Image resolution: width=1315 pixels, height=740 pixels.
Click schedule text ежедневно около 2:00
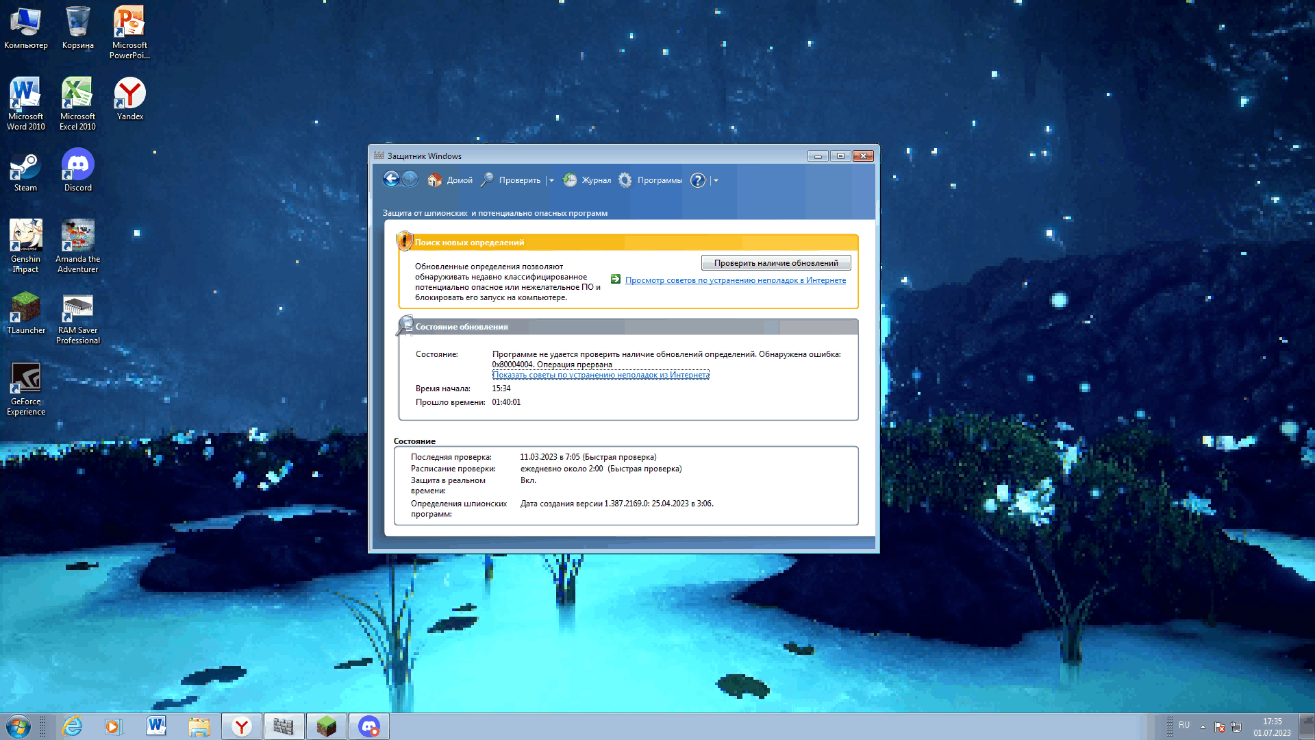(562, 469)
